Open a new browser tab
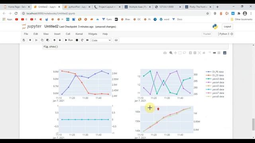 [218, 7]
